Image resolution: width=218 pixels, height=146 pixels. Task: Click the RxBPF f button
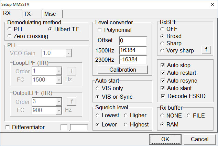[206, 50]
